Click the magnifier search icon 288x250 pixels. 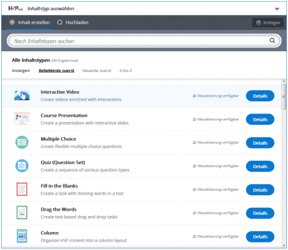click(272, 40)
